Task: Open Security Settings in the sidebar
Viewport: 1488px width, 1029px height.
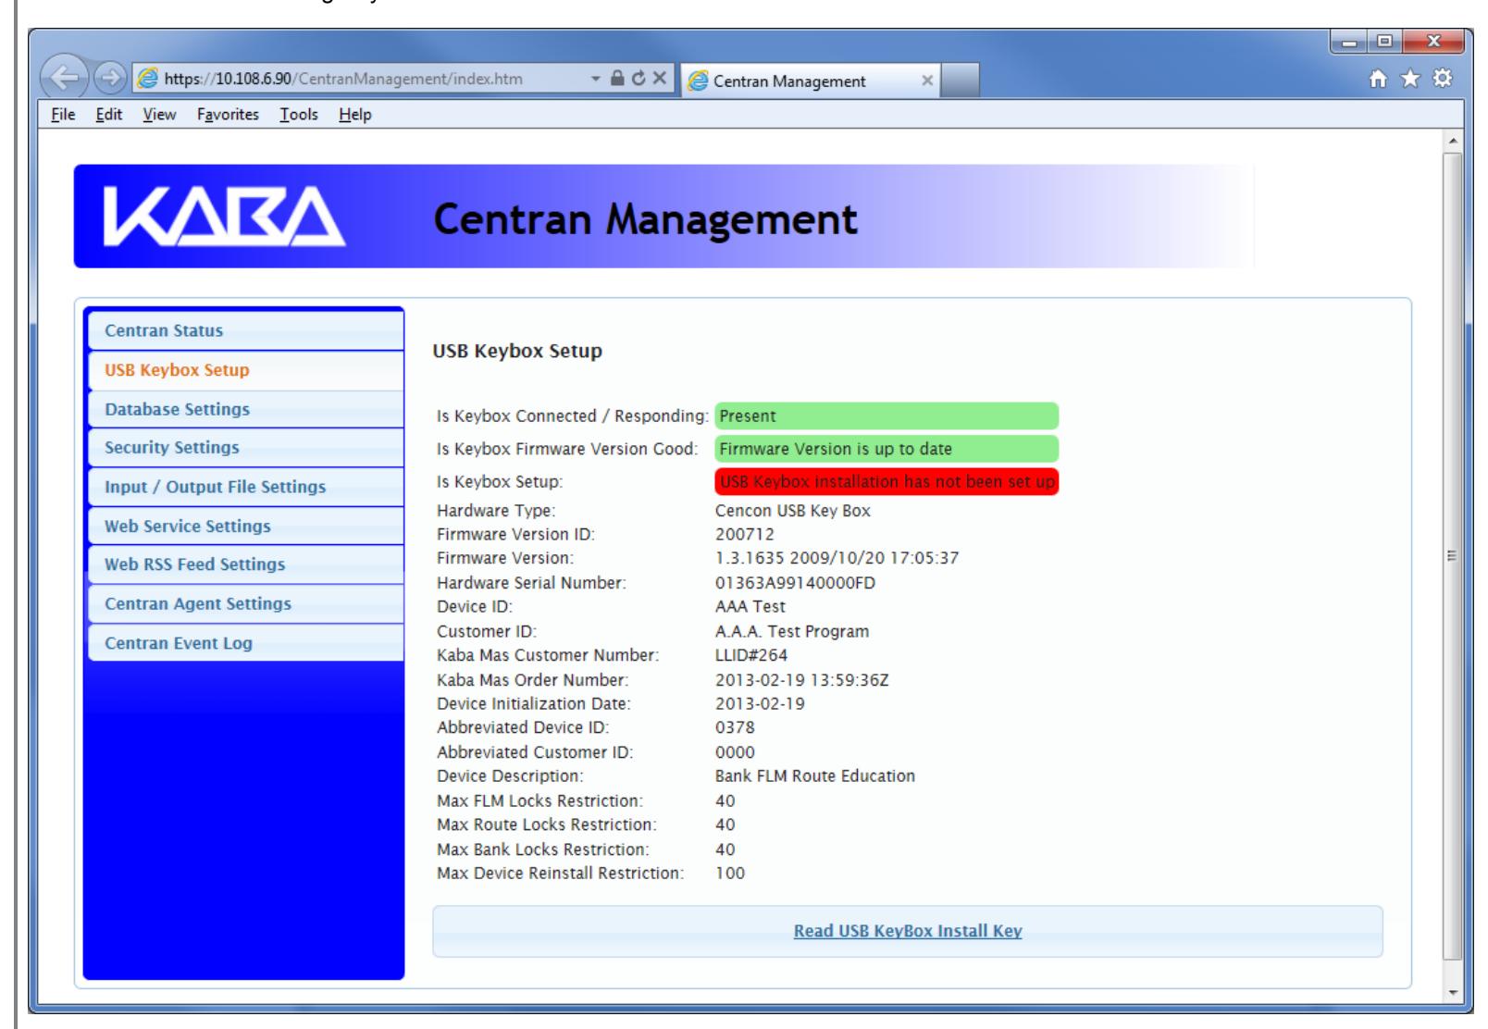Action: pyautogui.click(x=246, y=448)
